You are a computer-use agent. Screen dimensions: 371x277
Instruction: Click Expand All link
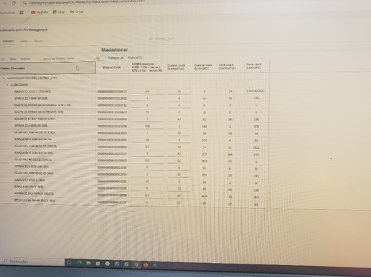(x=135, y=58)
